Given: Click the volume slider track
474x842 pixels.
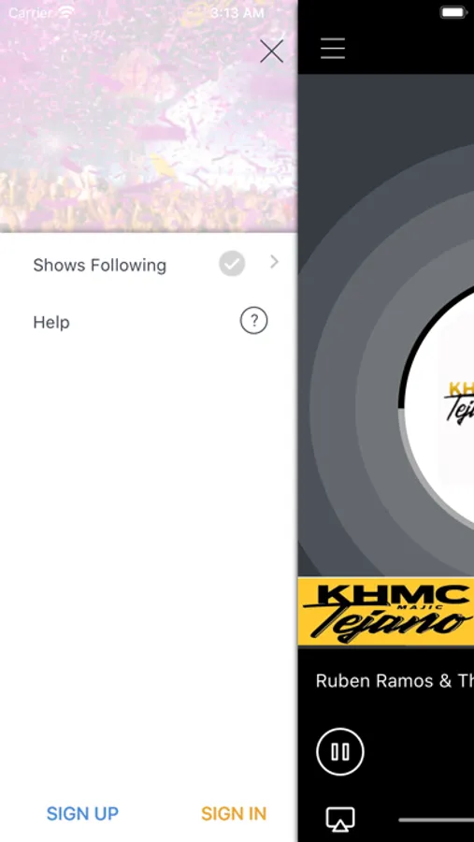Looking at the screenshot, I should 436,820.
